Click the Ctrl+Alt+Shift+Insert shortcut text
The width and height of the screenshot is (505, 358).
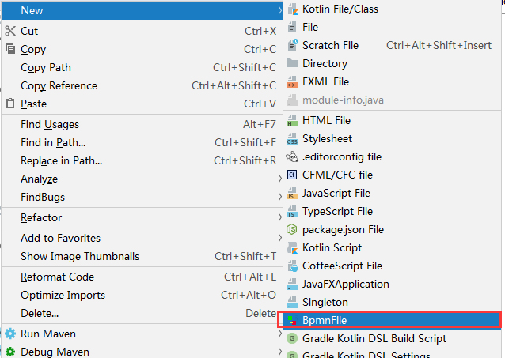click(x=439, y=46)
